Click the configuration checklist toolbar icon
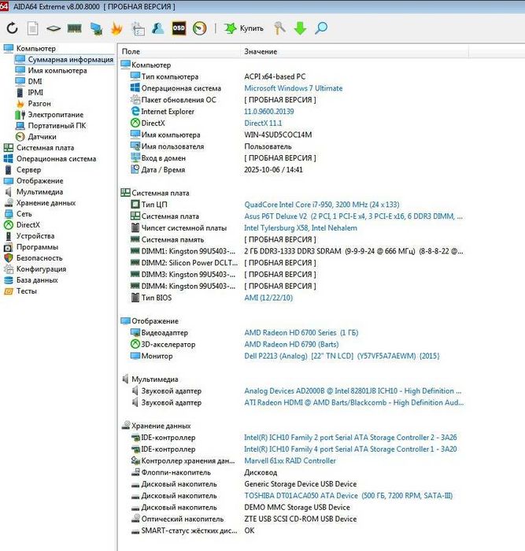This screenshot has width=525, height=551. [x=138, y=28]
